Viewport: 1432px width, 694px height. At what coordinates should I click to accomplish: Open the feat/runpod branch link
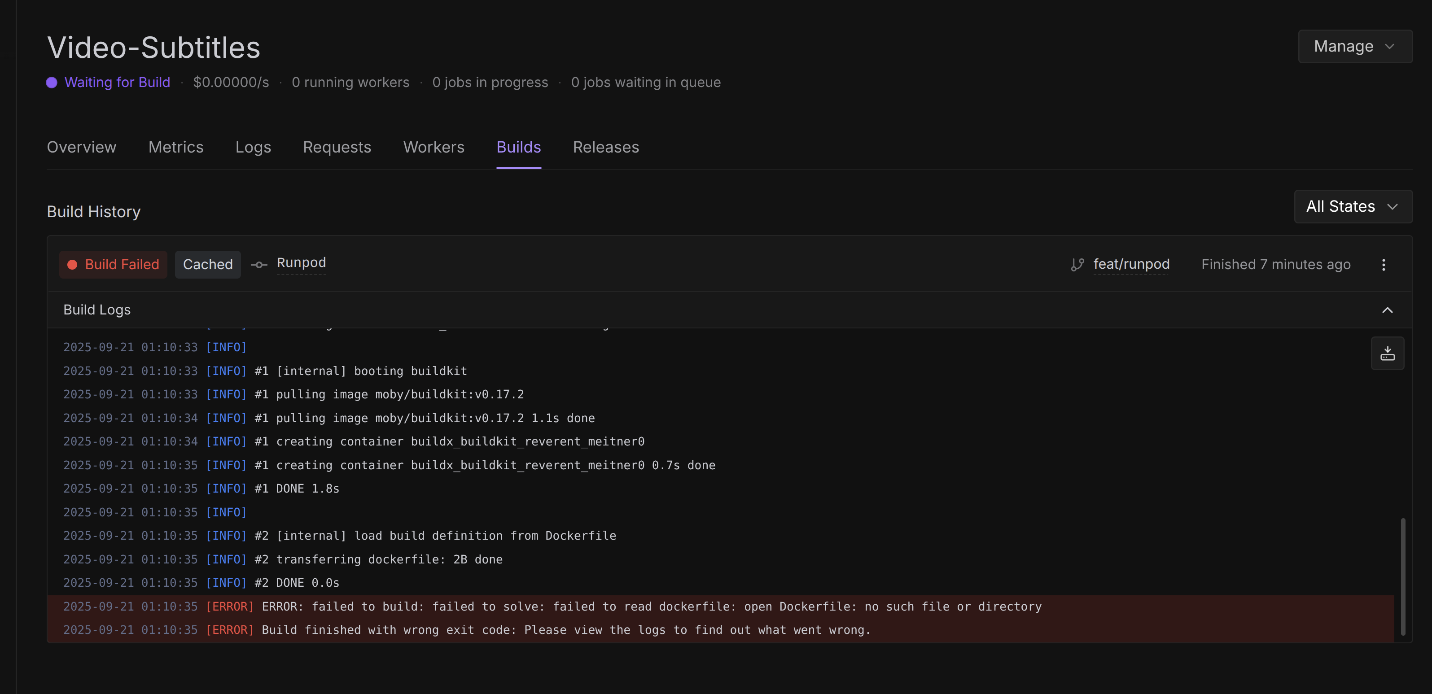point(1131,265)
